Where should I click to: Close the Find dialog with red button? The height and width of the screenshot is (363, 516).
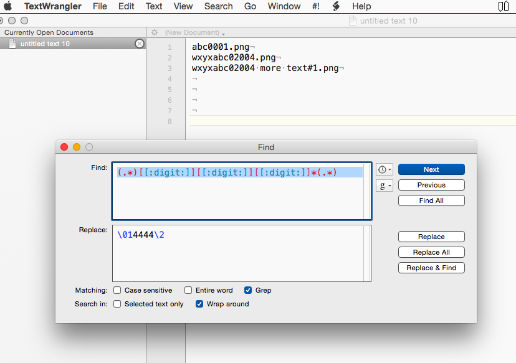tap(64, 147)
